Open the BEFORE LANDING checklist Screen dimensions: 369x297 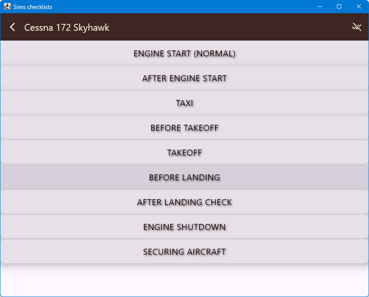point(184,177)
